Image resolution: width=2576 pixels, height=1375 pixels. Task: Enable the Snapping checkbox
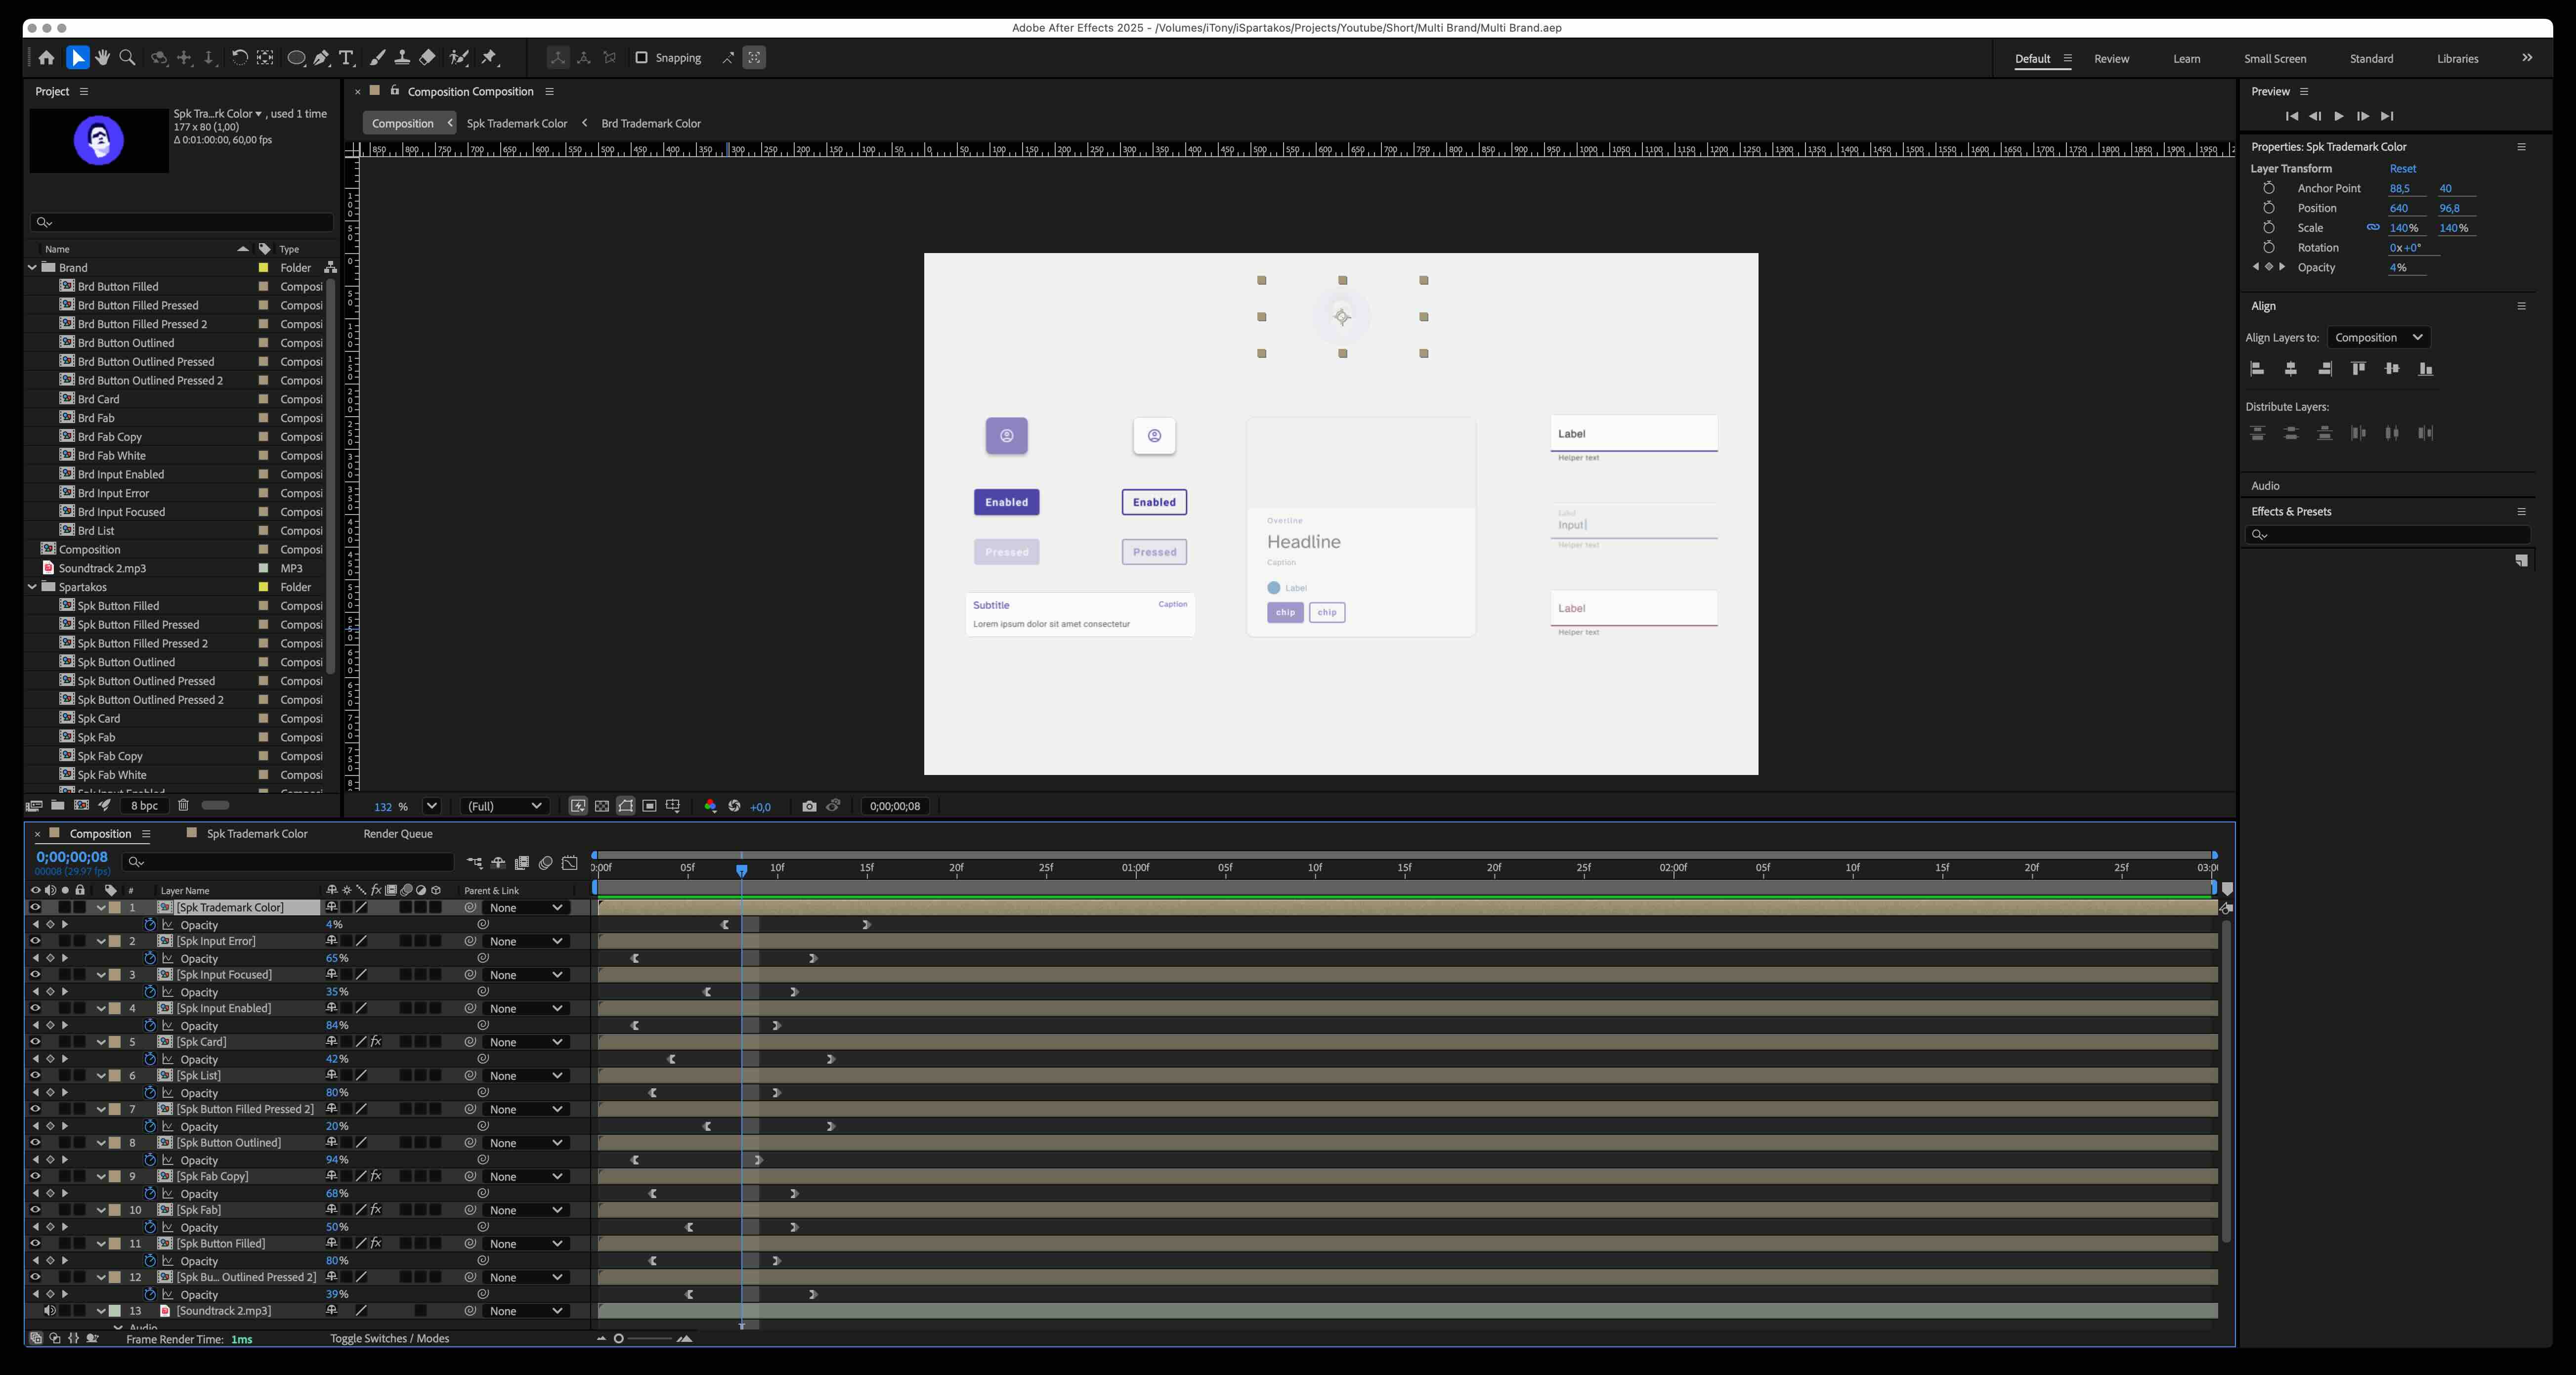point(642,58)
